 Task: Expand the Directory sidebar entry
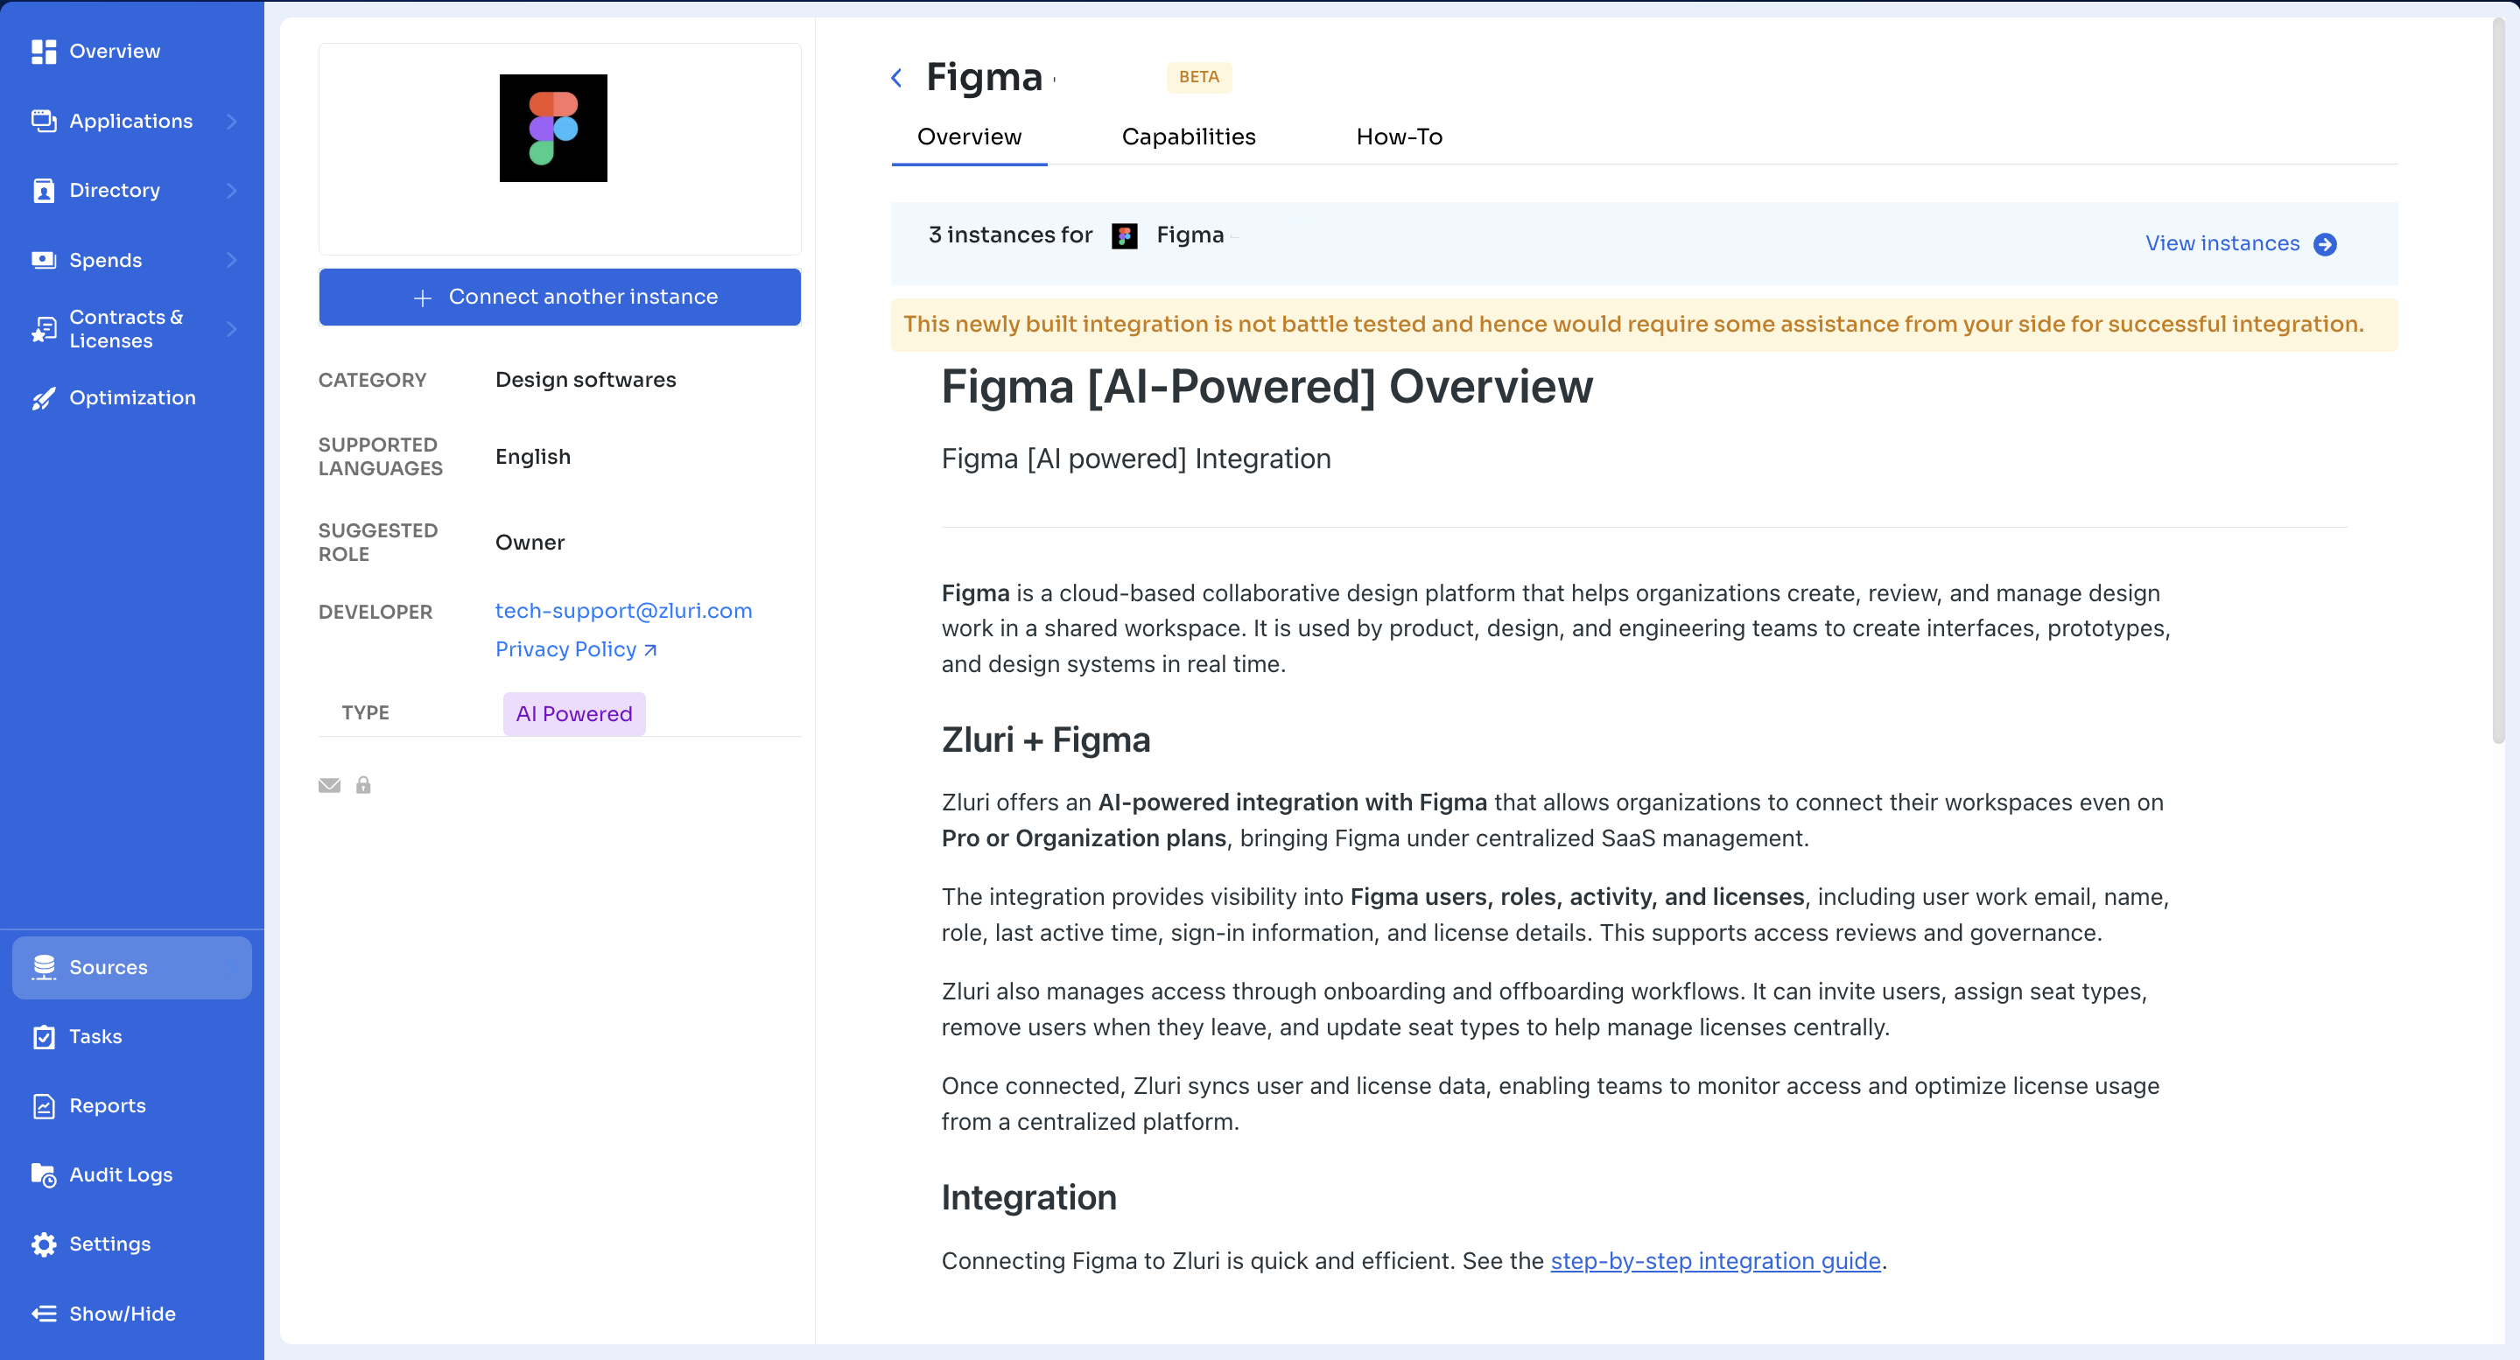click(115, 190)
